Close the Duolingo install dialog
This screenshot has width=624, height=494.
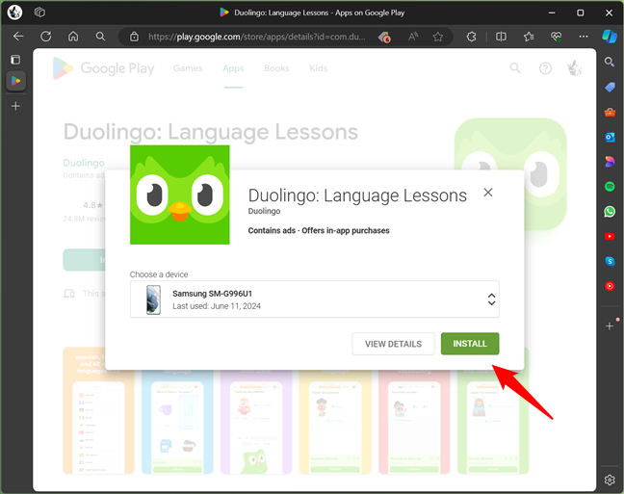[488, 193]
